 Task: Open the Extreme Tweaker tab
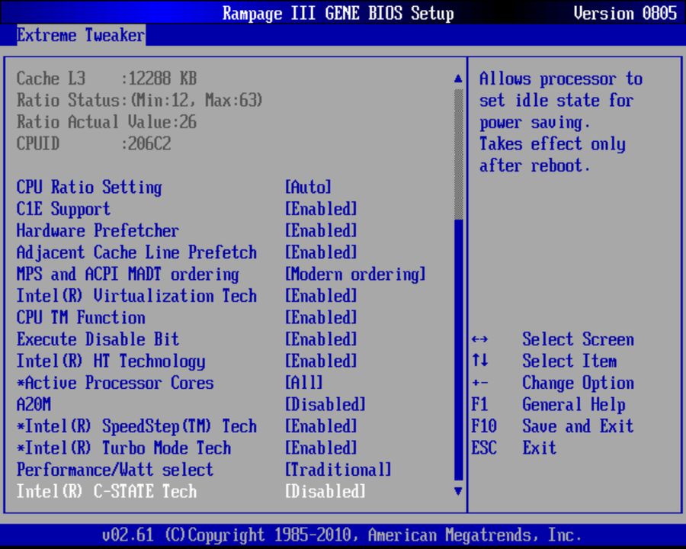tap(81, 35)
